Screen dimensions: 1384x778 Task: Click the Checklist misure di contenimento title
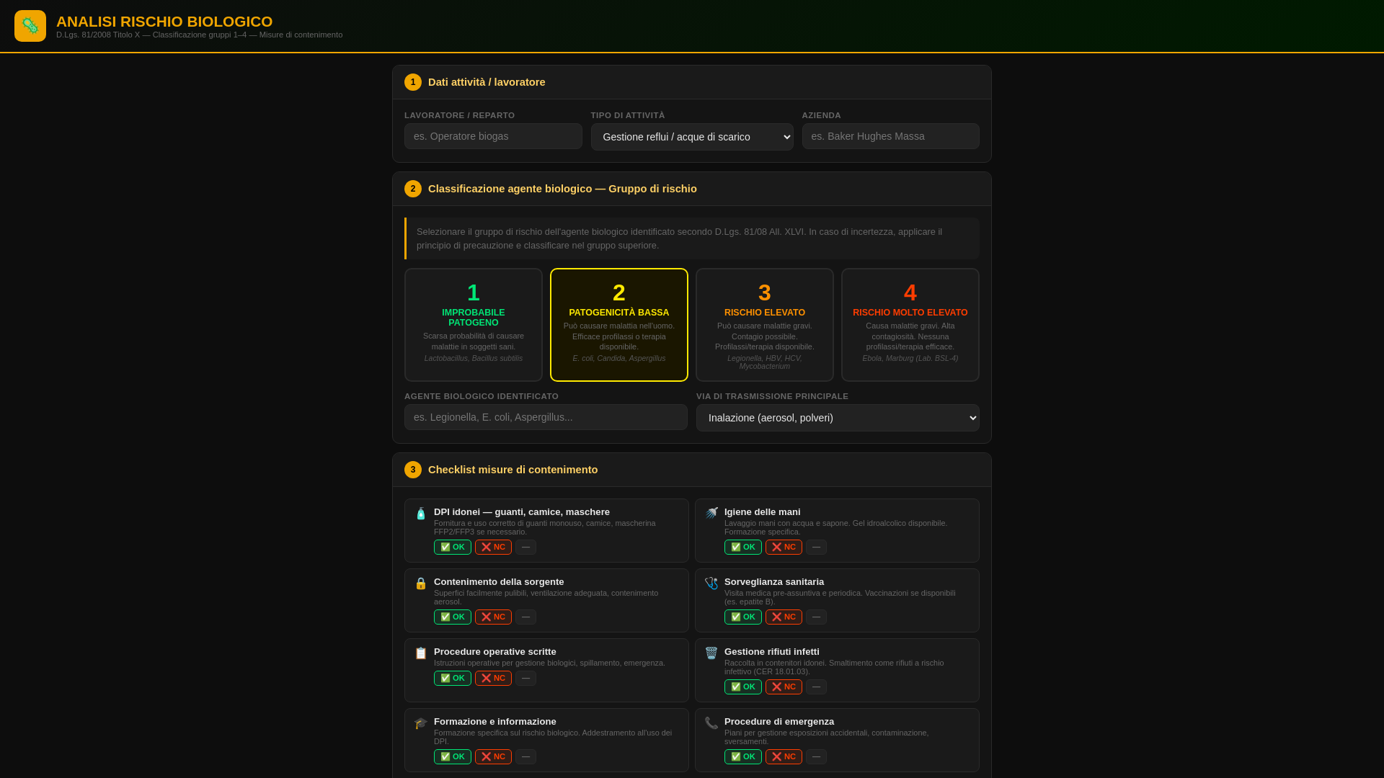point(513,470)
